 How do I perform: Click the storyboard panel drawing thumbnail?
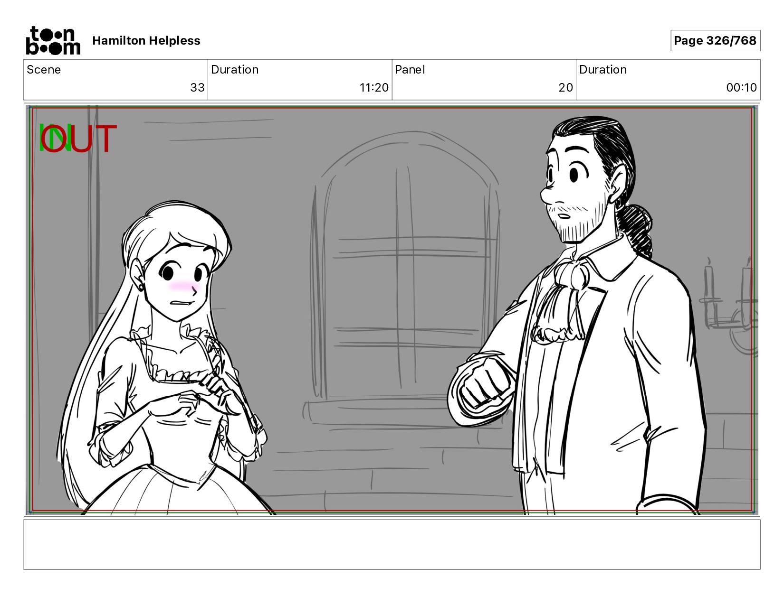coord(392,310)
